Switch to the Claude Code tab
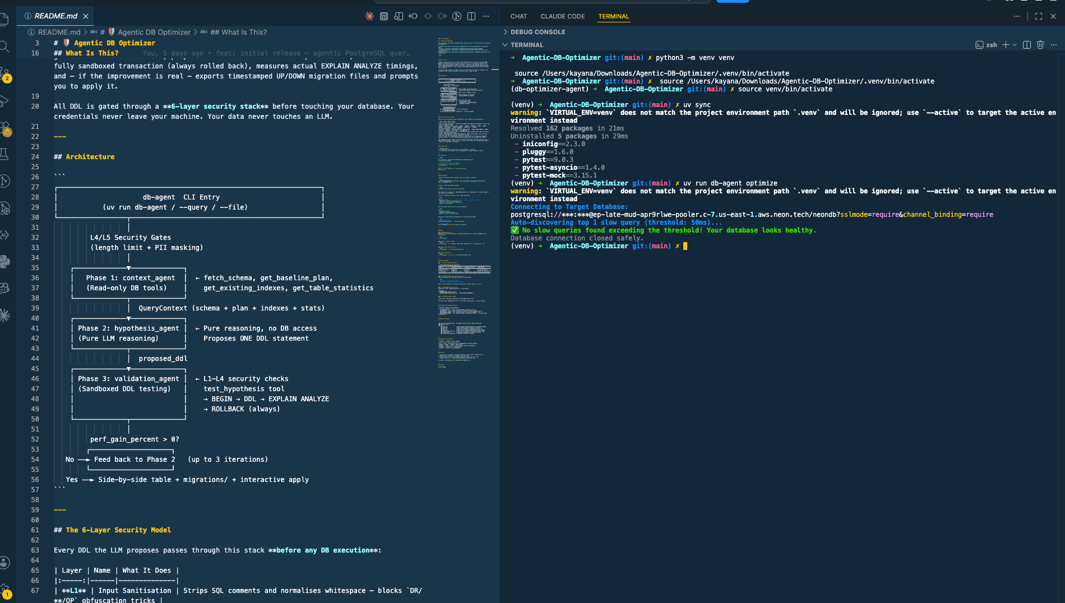This screenshot has width=1065, height=603. [x=562, y=16]
